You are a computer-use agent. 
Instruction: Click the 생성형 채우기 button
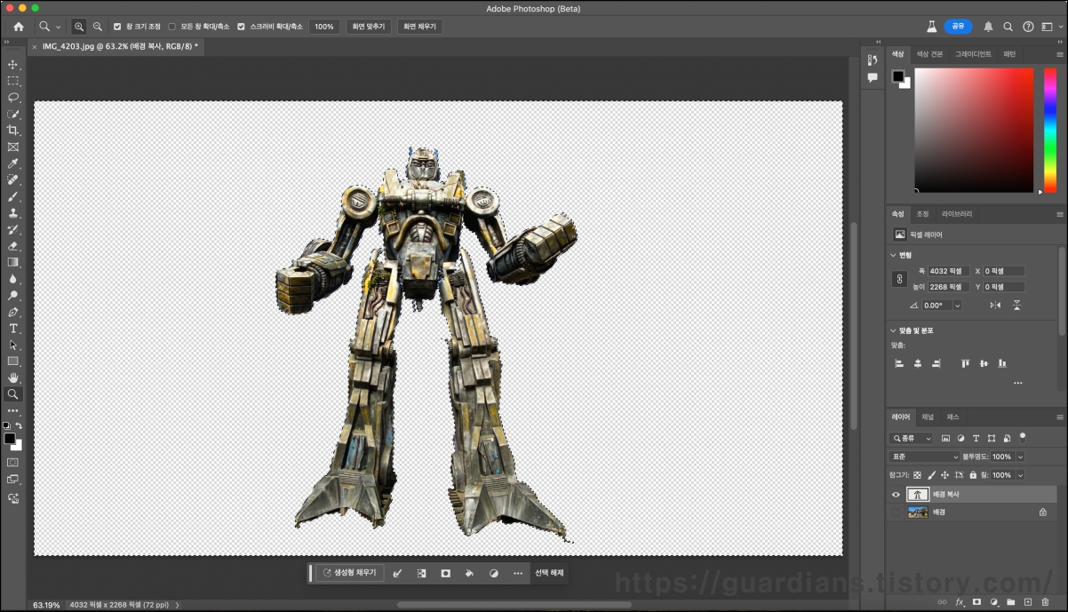(350, 574)
